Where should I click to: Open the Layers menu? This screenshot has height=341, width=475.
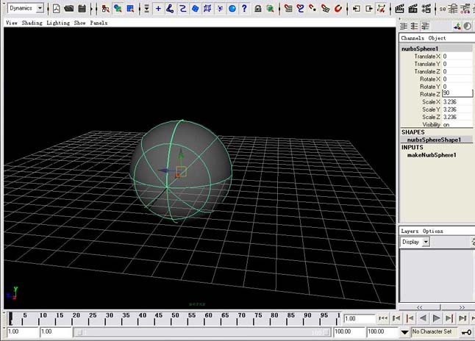point(410,231)
